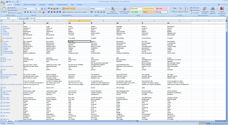Open font size dropdown
The width and height of the screenshot is (228, 125).
[x=40, y=9]
